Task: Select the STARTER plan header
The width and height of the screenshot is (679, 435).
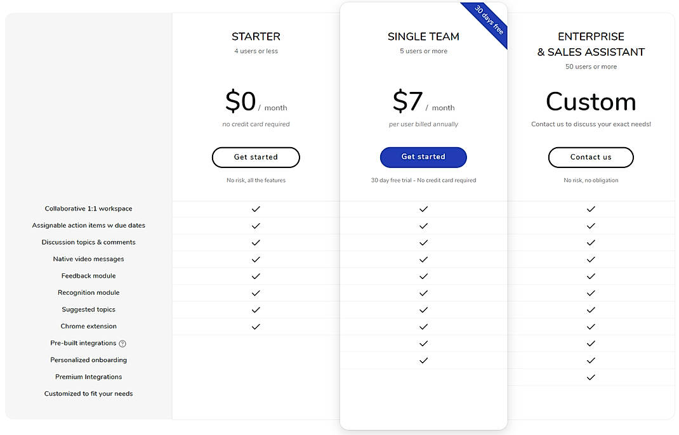Action: [x=256, y=36]
